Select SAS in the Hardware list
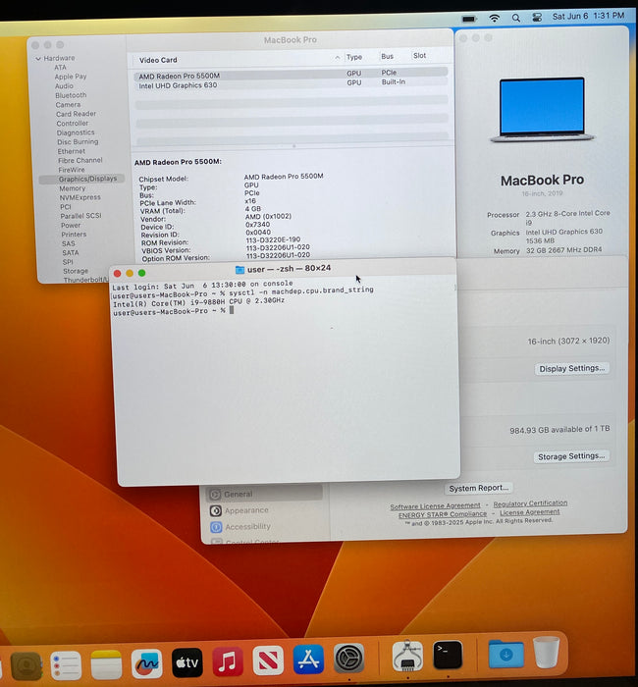This screenshot has width=638, height=687. (69, 243)
